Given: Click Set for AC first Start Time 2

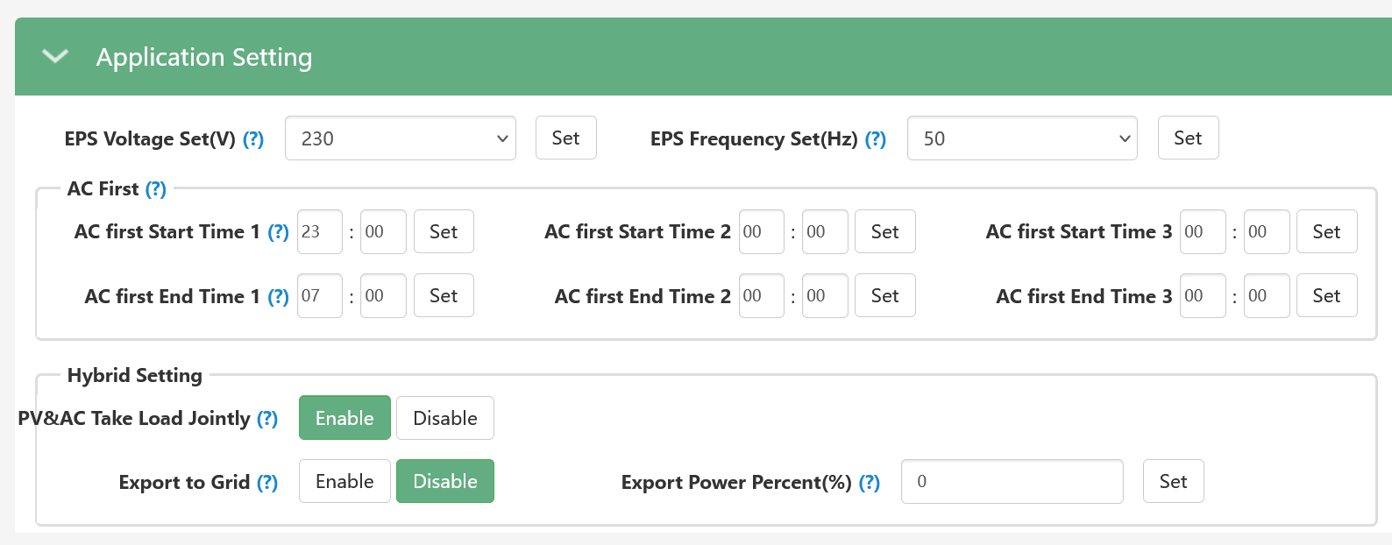Looking at the screenshot, I should 885,231.
